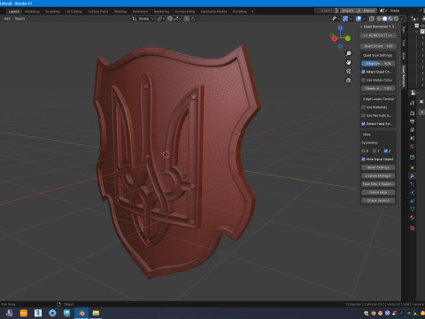Toggle Detect Hard Edges checkbox
This screenshot has width=425, height=319.
pos(363,124)
